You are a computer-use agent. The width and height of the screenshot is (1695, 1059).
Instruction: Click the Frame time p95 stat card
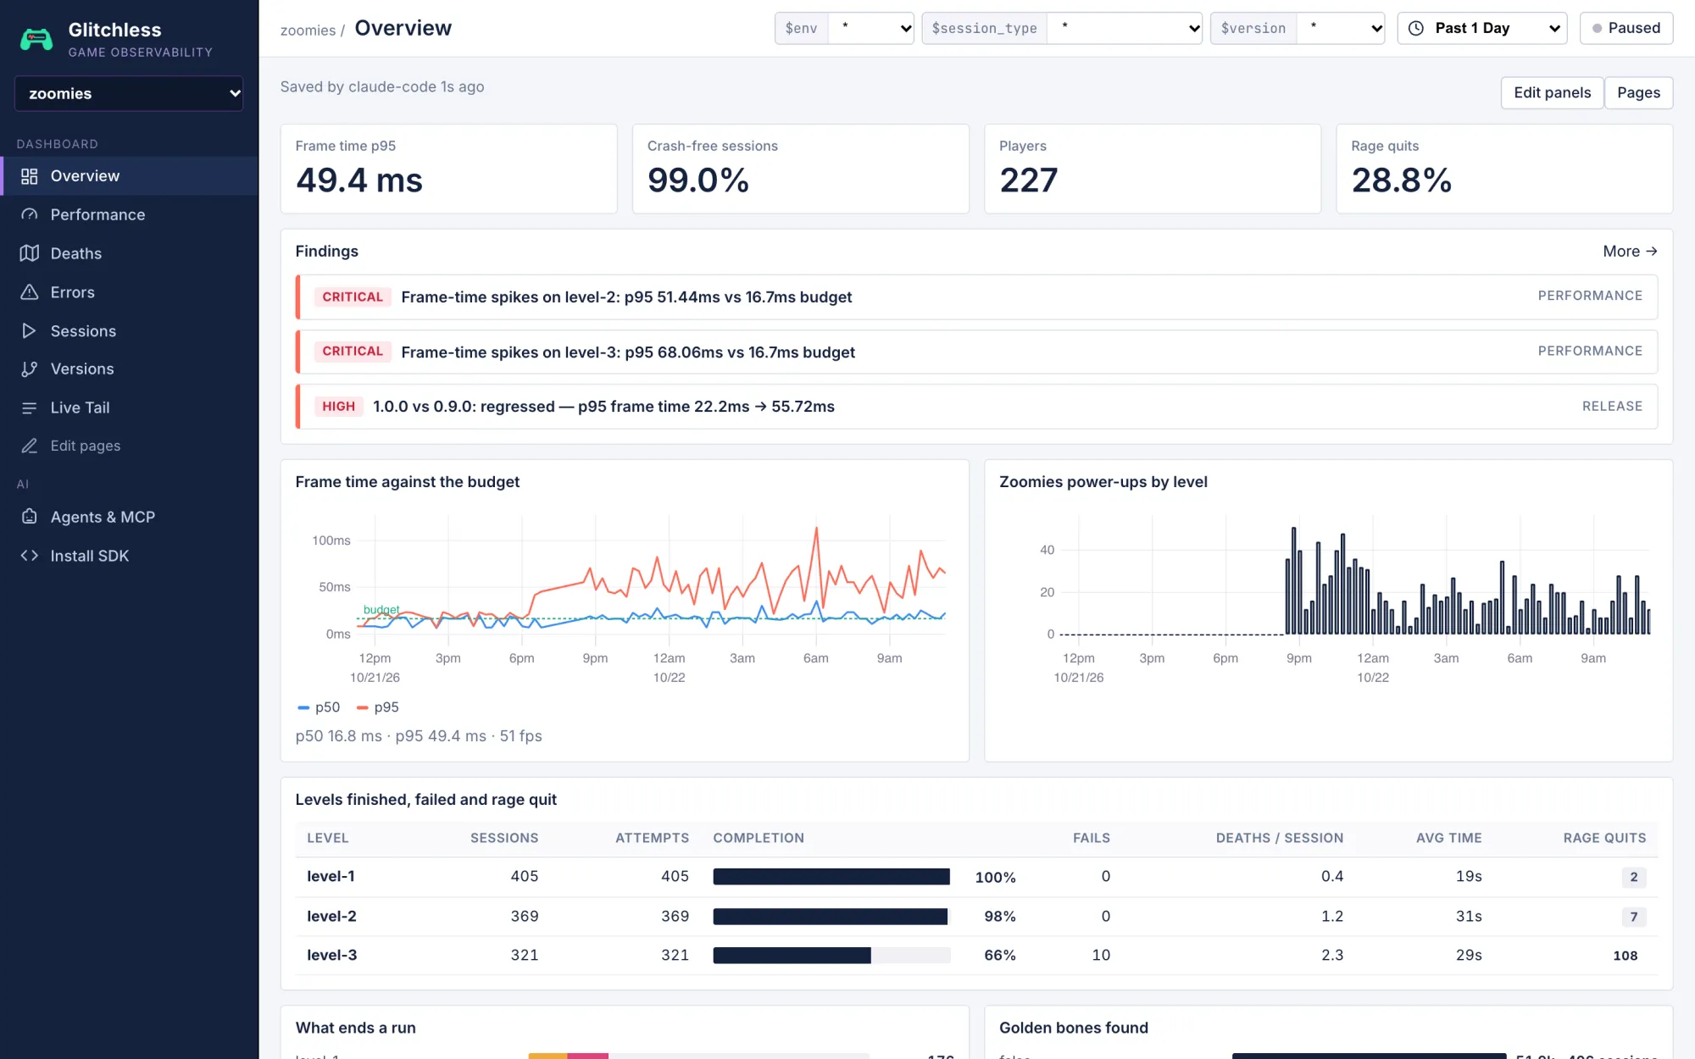(448, 169)
